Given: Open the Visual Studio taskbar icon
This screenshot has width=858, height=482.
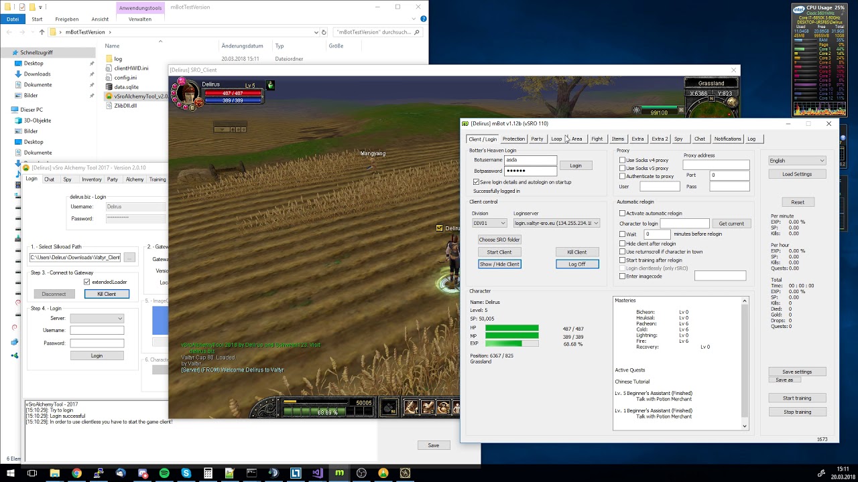Looking at the screenshot, I should 317,473.
